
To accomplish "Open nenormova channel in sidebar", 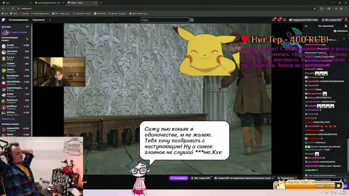I will [x=16, y=52].
